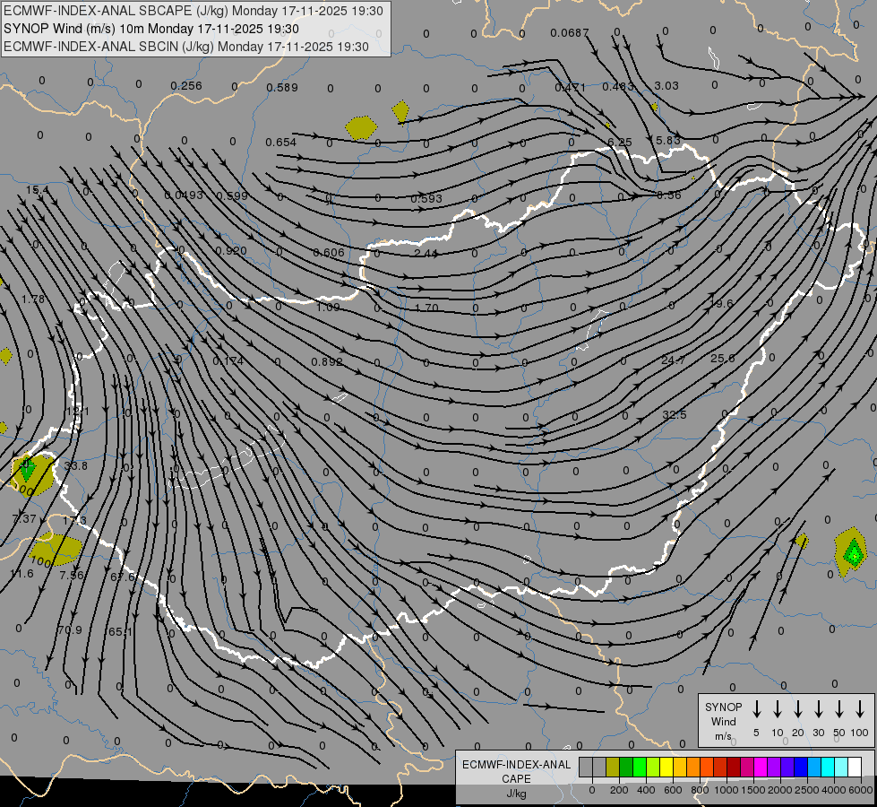
Task: Click the 65.1 value on the map
Action: coord(120,632)
